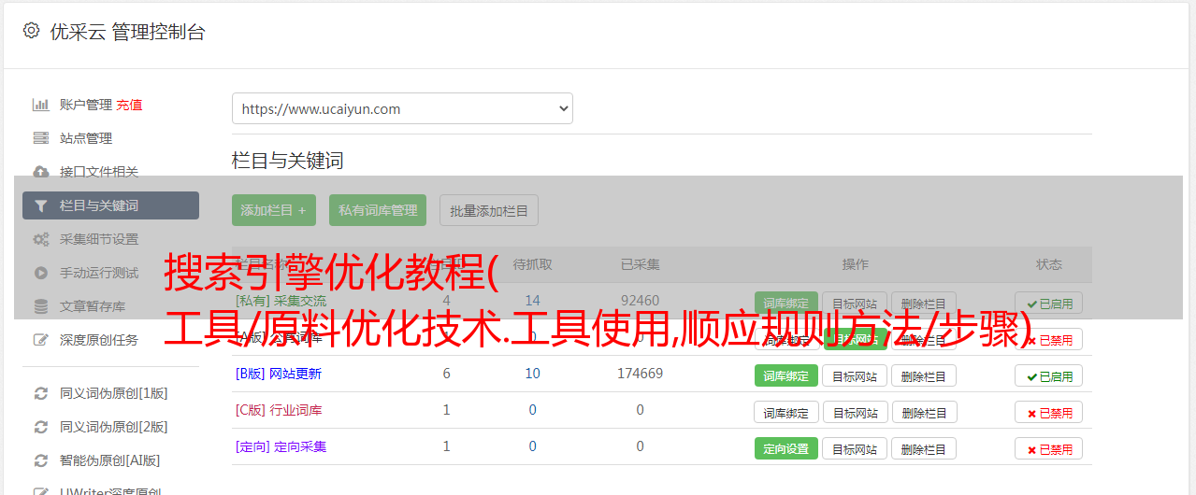Screen dimensions: 1196x495
Task: Click the 92460 collected count cell
Action: point(640,301)
